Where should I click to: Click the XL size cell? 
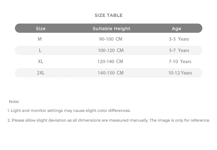[x=40, y=61]
